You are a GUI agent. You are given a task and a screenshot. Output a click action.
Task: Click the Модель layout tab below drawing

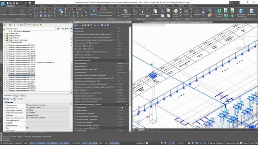point(141,130)
